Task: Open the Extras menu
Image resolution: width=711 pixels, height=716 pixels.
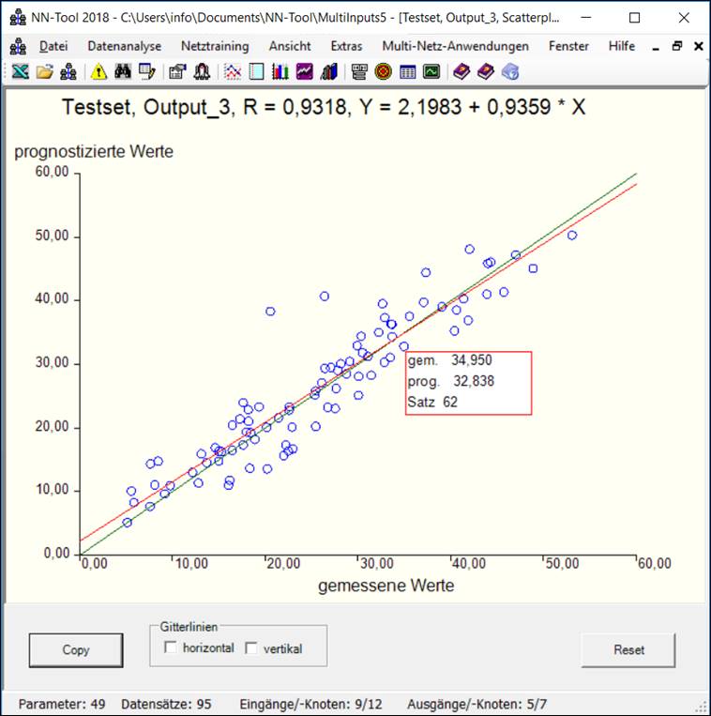Action: point(346,46)
